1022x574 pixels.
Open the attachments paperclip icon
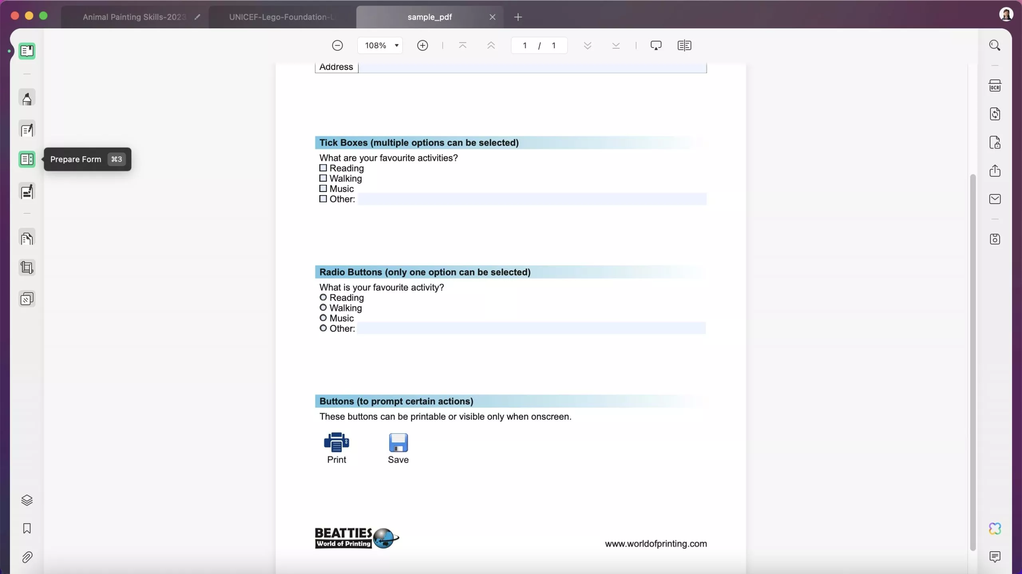coord(27,557)
